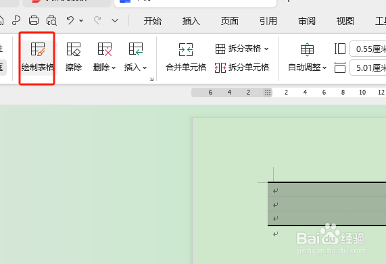
Task: Click Split Cells (拆分单元格)
Action: click(242, 68)
